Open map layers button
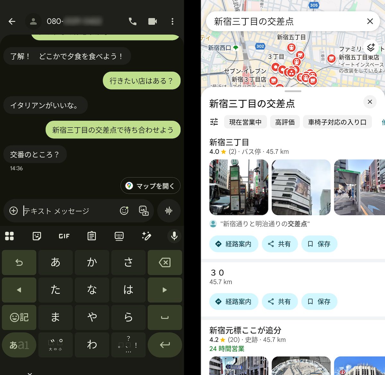The width and height of the screenshot is (385, 375). click(371, 48)
